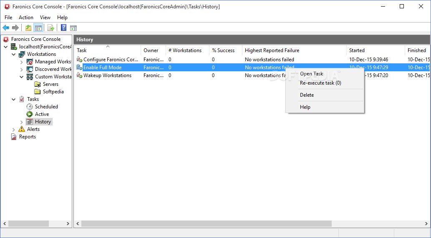Image resolution: width=431 pixels, height=238 pixels.
Task: Expand the History node chevron
Action: click(x=21, y=122)
